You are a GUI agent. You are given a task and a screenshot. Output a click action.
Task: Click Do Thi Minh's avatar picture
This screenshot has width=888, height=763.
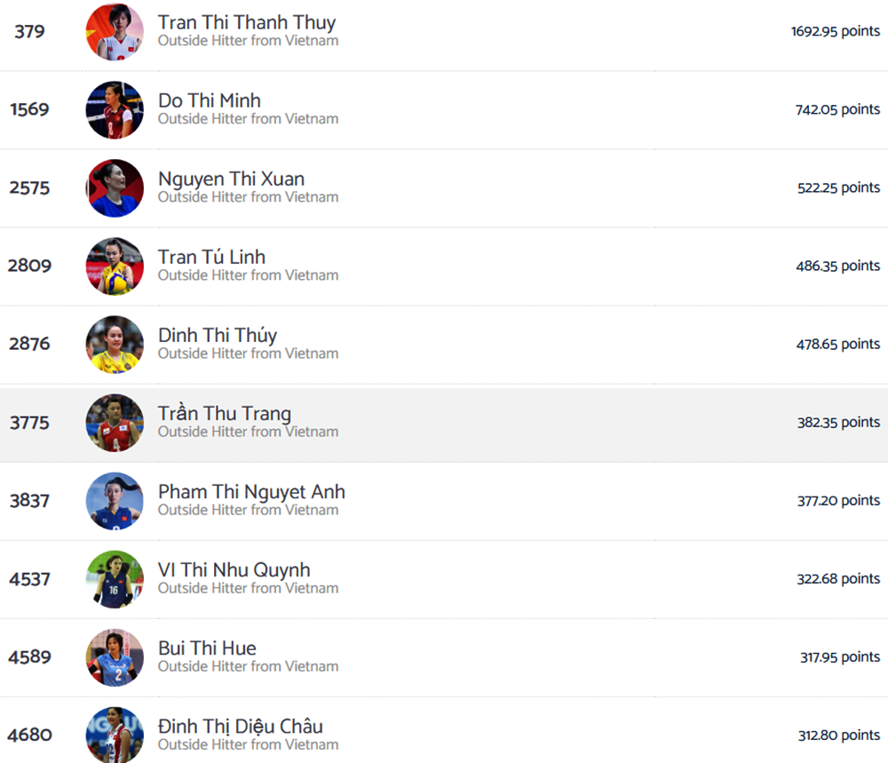click(115, 110)
